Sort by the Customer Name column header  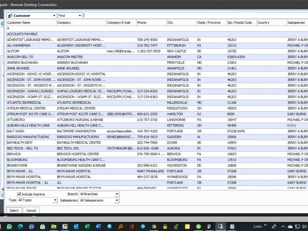click(31, 22)
